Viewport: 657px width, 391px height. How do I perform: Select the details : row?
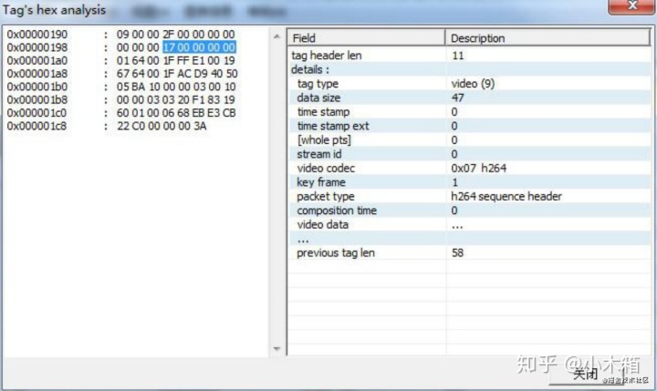(310, 69)
